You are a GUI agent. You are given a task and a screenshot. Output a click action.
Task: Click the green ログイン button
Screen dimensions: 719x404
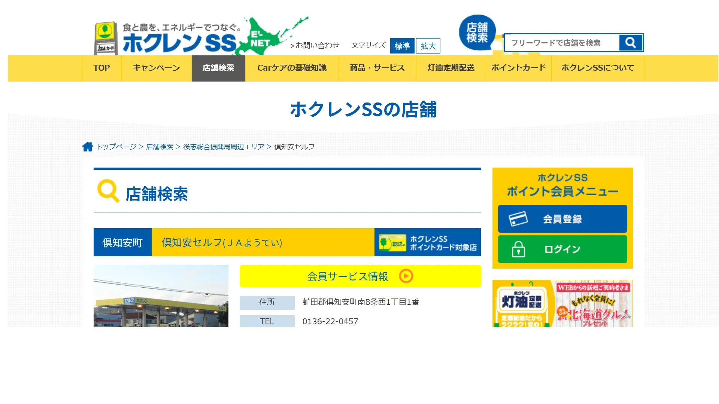tap(562, 249)
